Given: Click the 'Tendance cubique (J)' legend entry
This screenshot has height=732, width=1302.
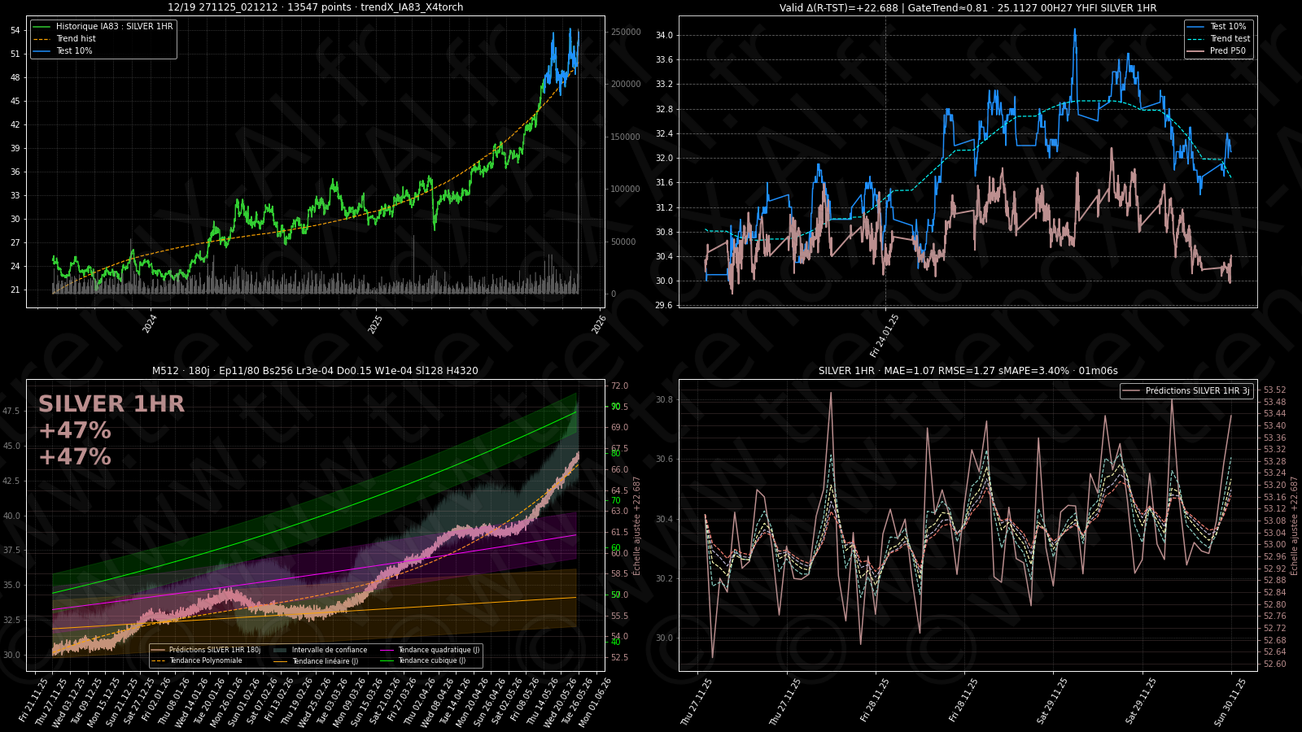Looking at the screenshot, I should pos(431,661).
